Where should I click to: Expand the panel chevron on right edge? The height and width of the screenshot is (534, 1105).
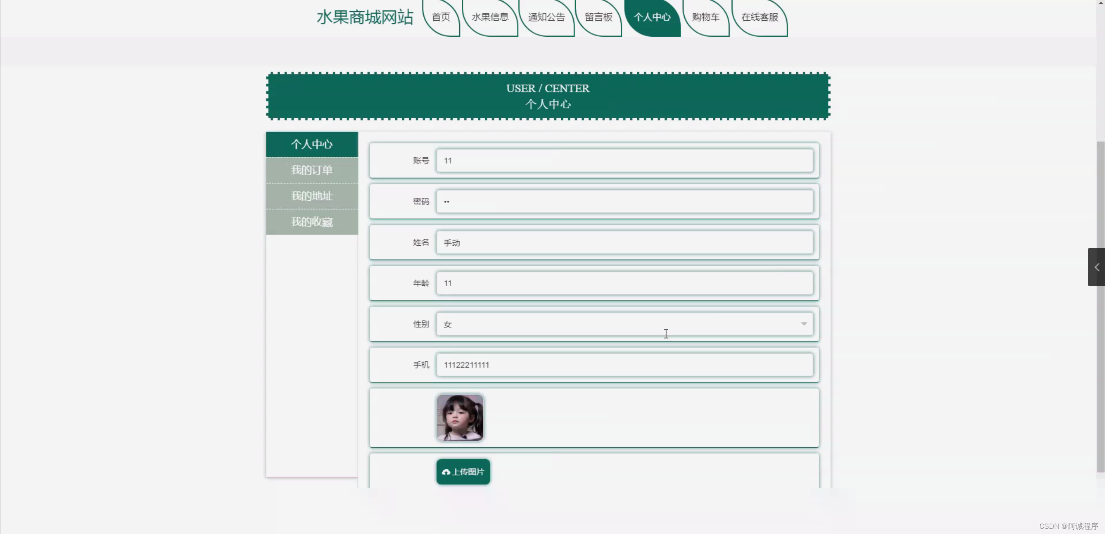pyautogui.click(x=1096, y=267)
